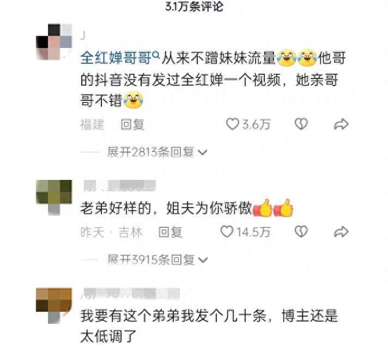Screen dimensions: 388x350
Task: Dislike the 姐夫为你骄傲 comment with broken heart
Action: [x=301, y=232]
